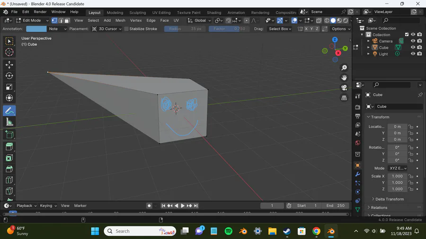Open the Mesh menu in viewport header
426x239 pixels.
pyautogui.click(x=120, y=20)
